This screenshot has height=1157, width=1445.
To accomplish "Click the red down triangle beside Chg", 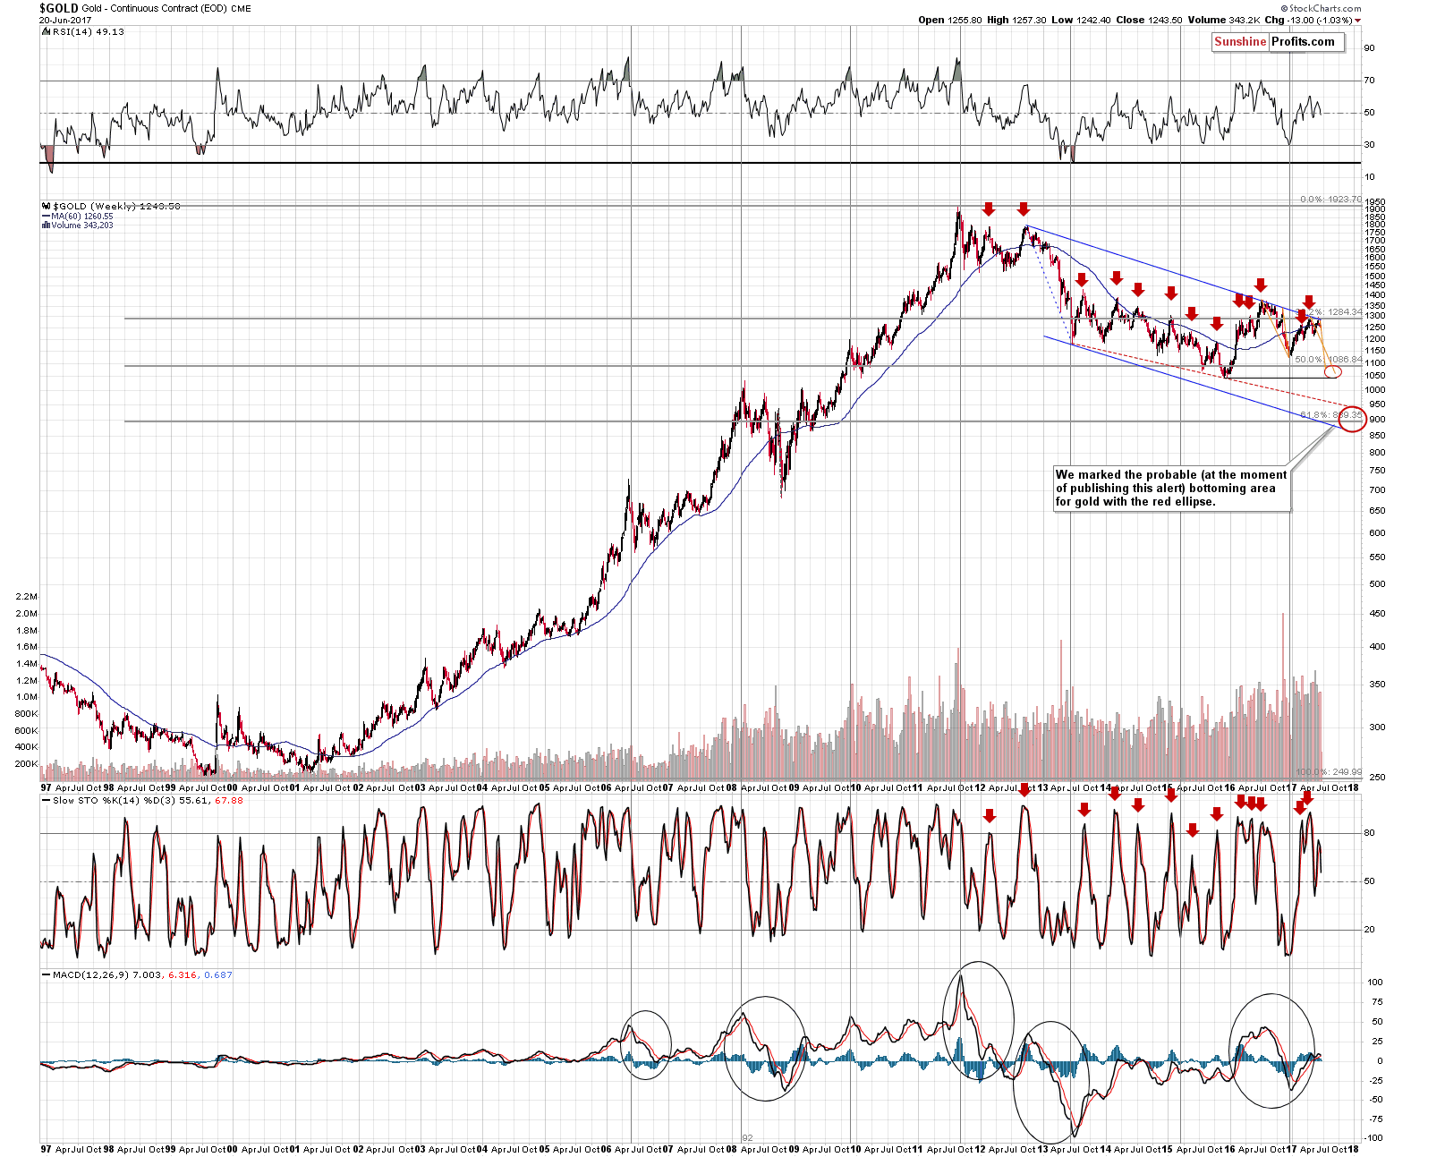I will coord(1358,21).
